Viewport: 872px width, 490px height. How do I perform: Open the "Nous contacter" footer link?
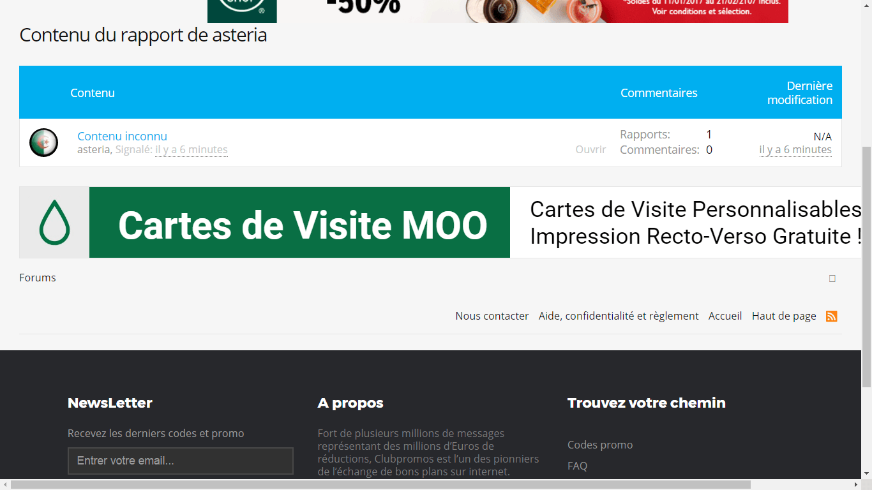pos(492,316)
